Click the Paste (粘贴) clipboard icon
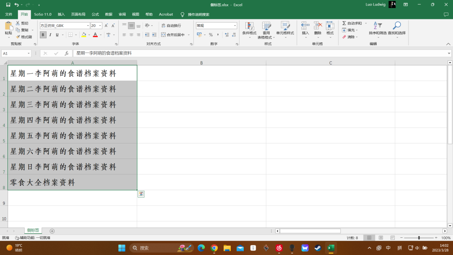 (x=9, y=26)
